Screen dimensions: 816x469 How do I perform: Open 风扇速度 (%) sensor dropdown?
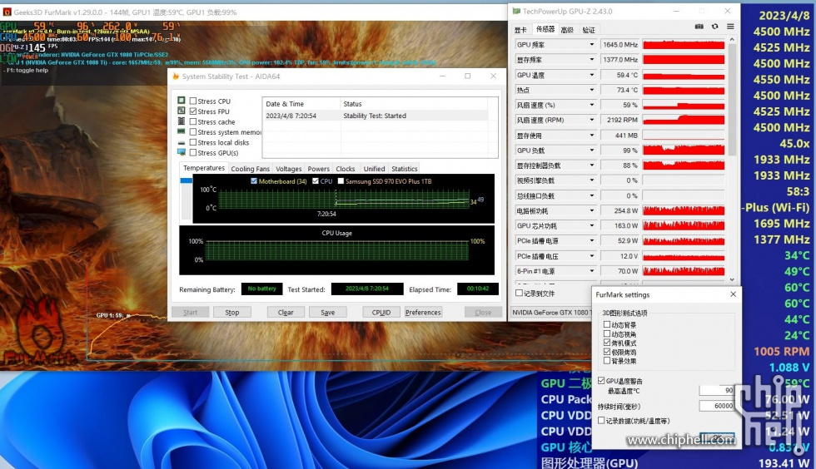[592, 105]
